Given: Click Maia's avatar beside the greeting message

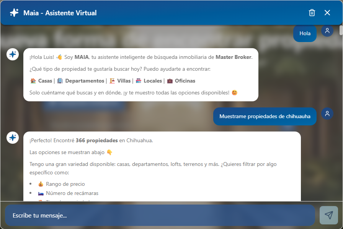Looking at the screenshot, I should coord(13,54).
